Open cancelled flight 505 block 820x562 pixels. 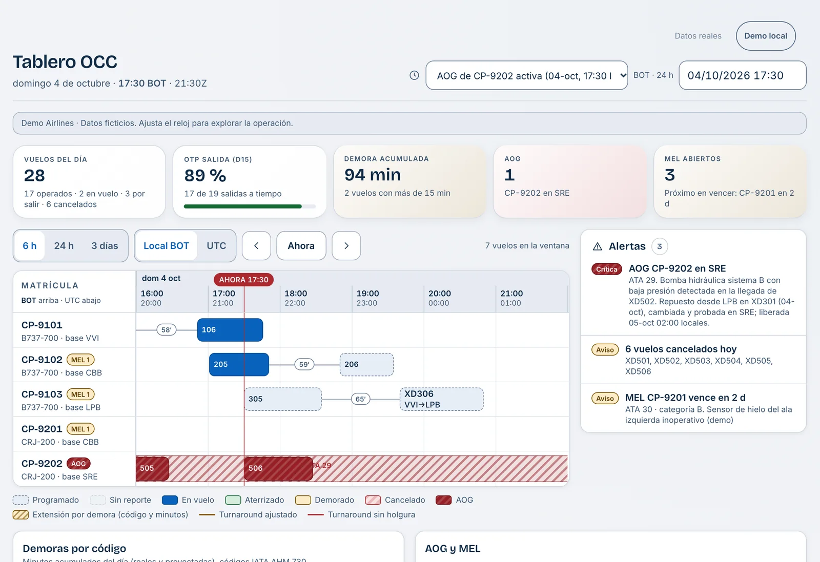[152, 468]
